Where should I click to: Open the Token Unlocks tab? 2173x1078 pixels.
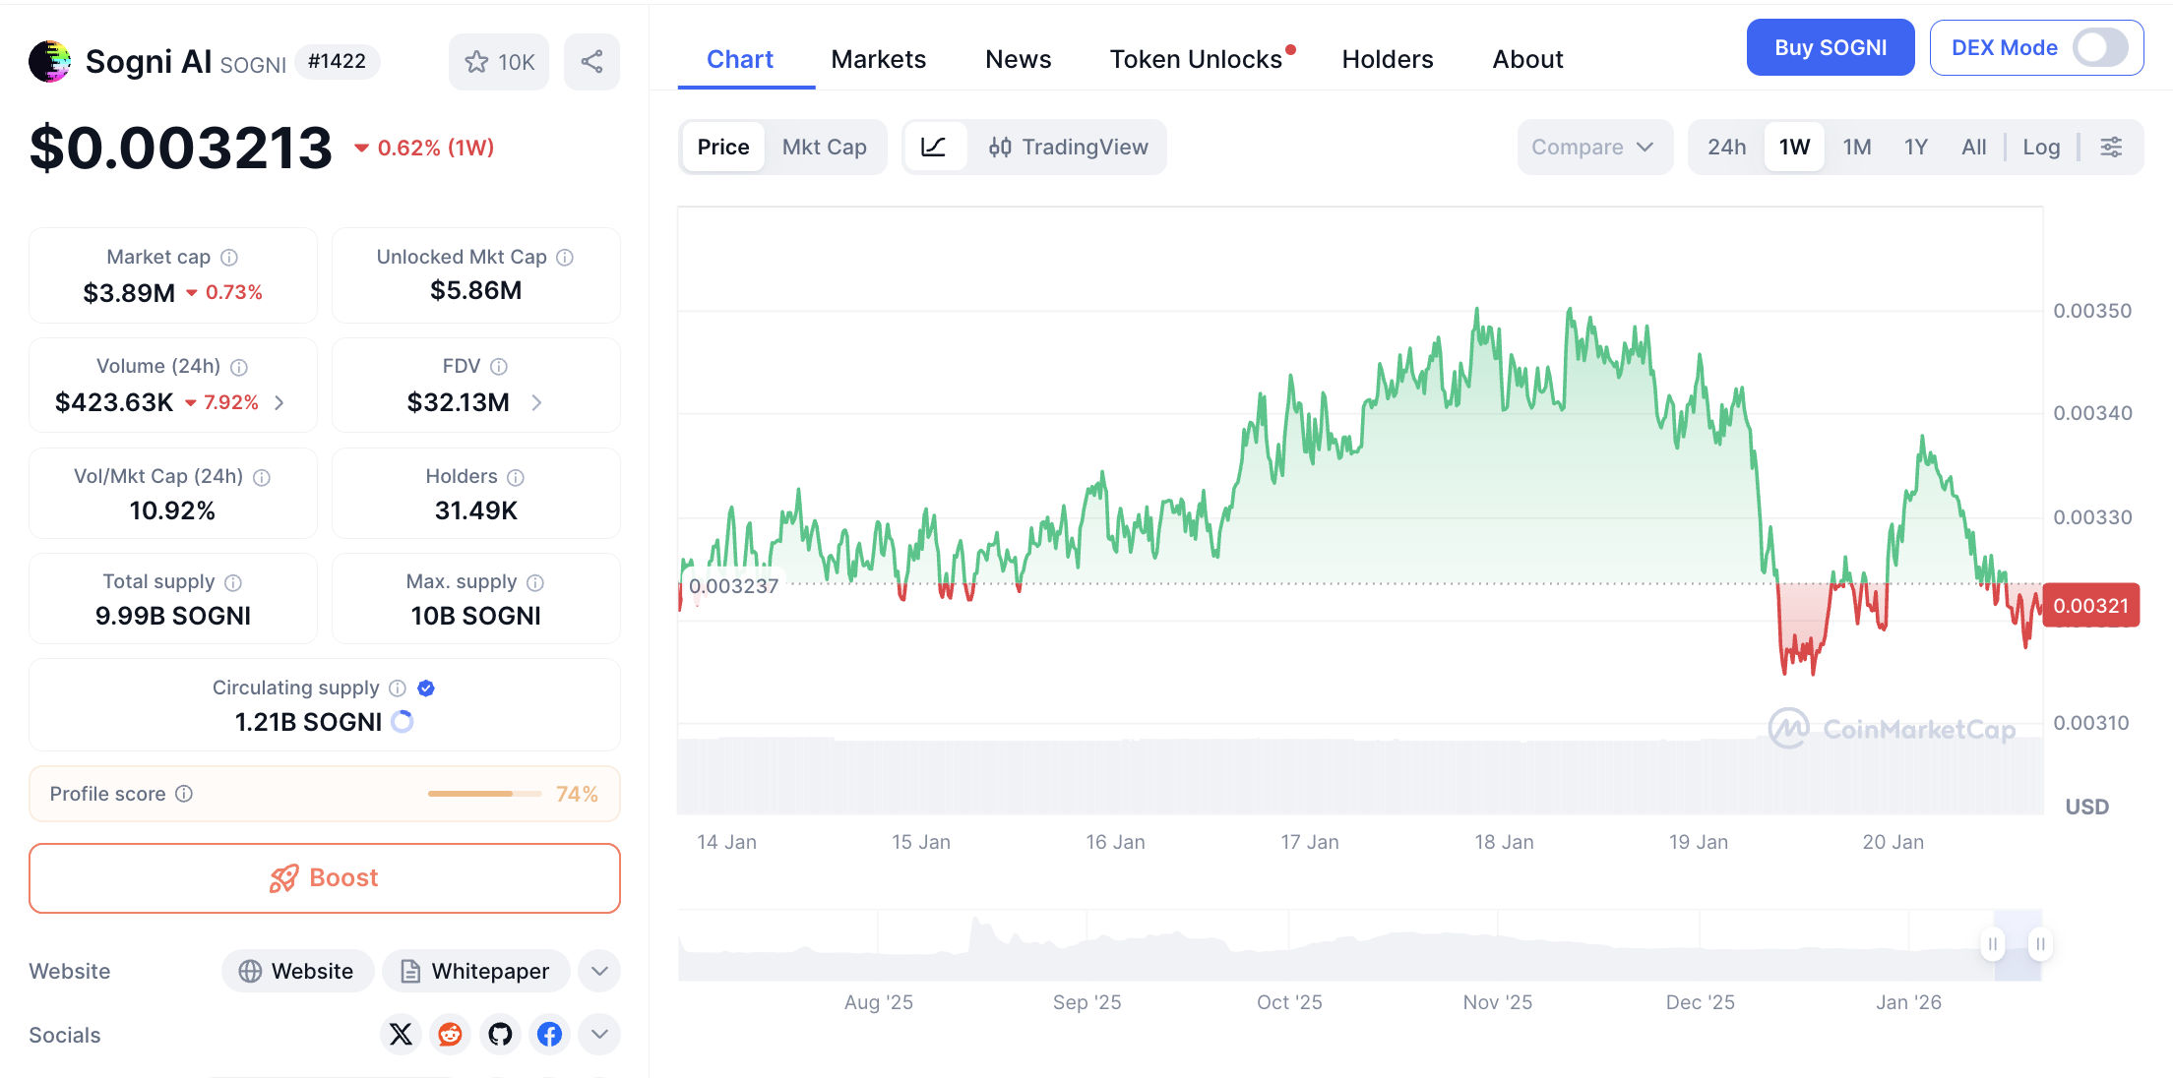pos(1196,60)
